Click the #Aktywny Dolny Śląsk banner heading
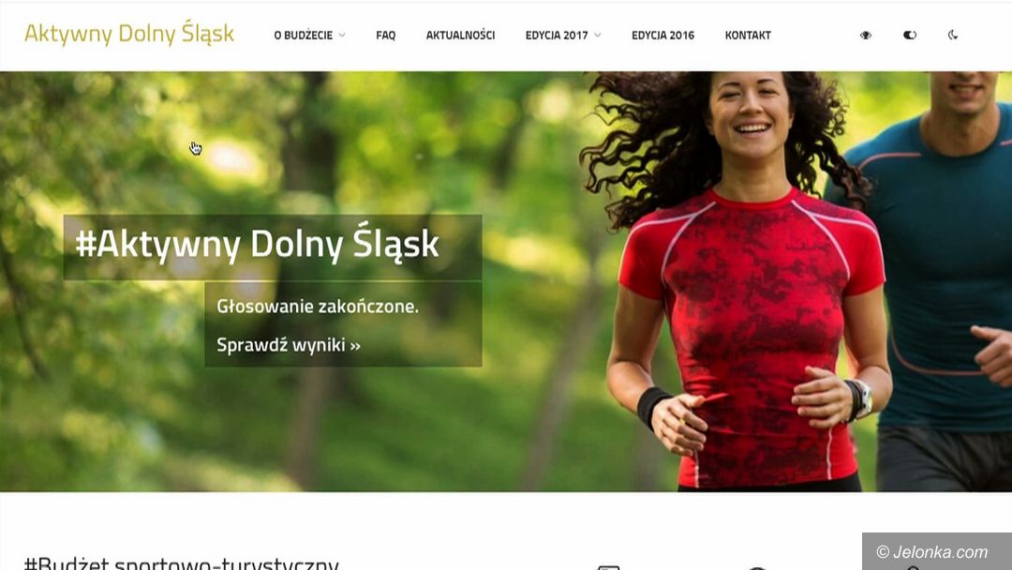This screenshot has height=570, width=1012. click(x=258, y=246)
